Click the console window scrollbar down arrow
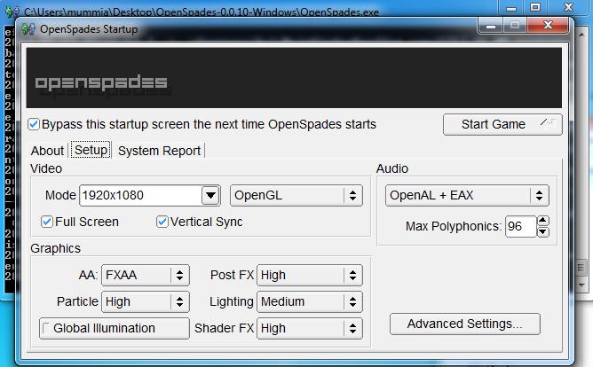The width and height of the screenshot is (593, 367). click(581, 285)
